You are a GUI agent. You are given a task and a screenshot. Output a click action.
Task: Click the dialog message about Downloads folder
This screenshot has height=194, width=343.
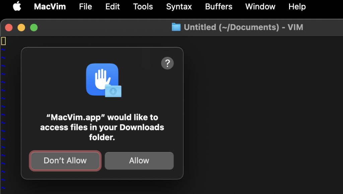(x=102, y=127)
